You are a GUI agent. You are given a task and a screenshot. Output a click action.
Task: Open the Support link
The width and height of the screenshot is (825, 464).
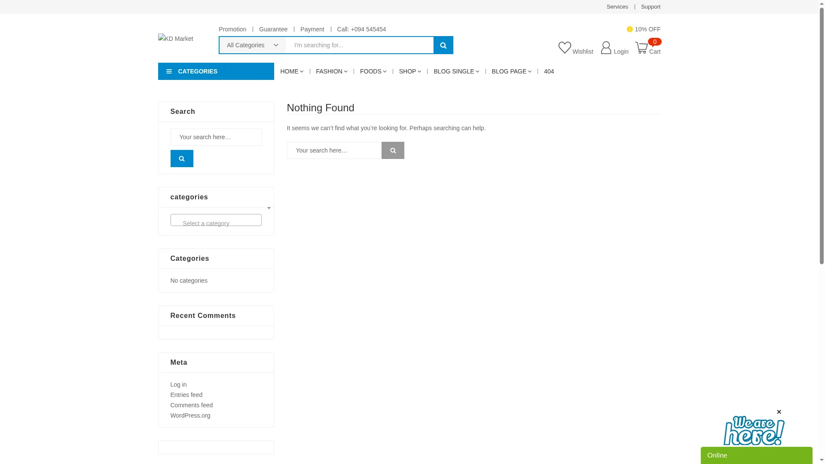coord(651,7)
